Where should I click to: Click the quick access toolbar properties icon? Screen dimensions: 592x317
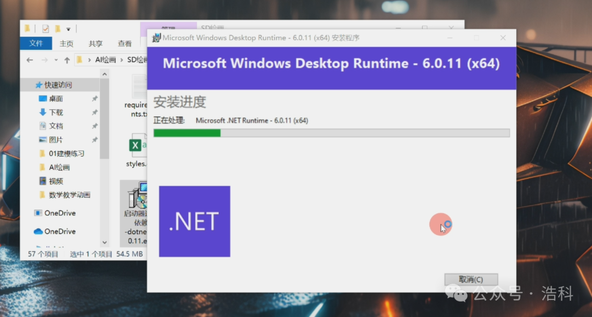[45, 28]
